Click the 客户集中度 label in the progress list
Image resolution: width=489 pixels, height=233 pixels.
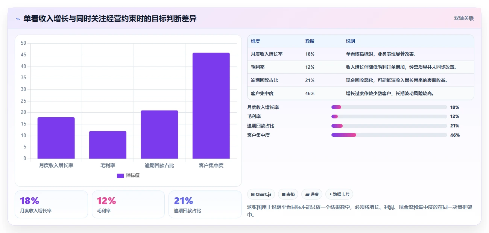[258, 135]
